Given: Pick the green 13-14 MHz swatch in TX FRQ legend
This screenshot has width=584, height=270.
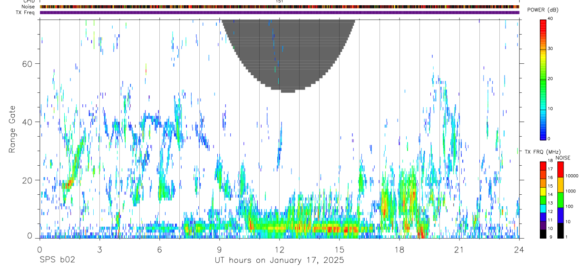Looking at the screenshot, I should click(543, 200).
